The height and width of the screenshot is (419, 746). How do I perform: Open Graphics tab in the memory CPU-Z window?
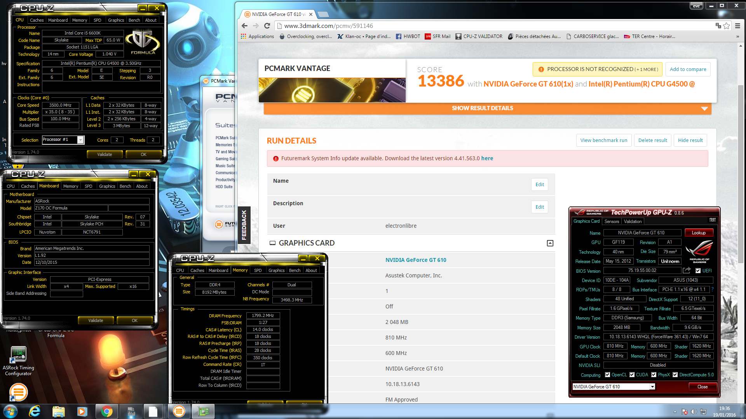point(277,270)
